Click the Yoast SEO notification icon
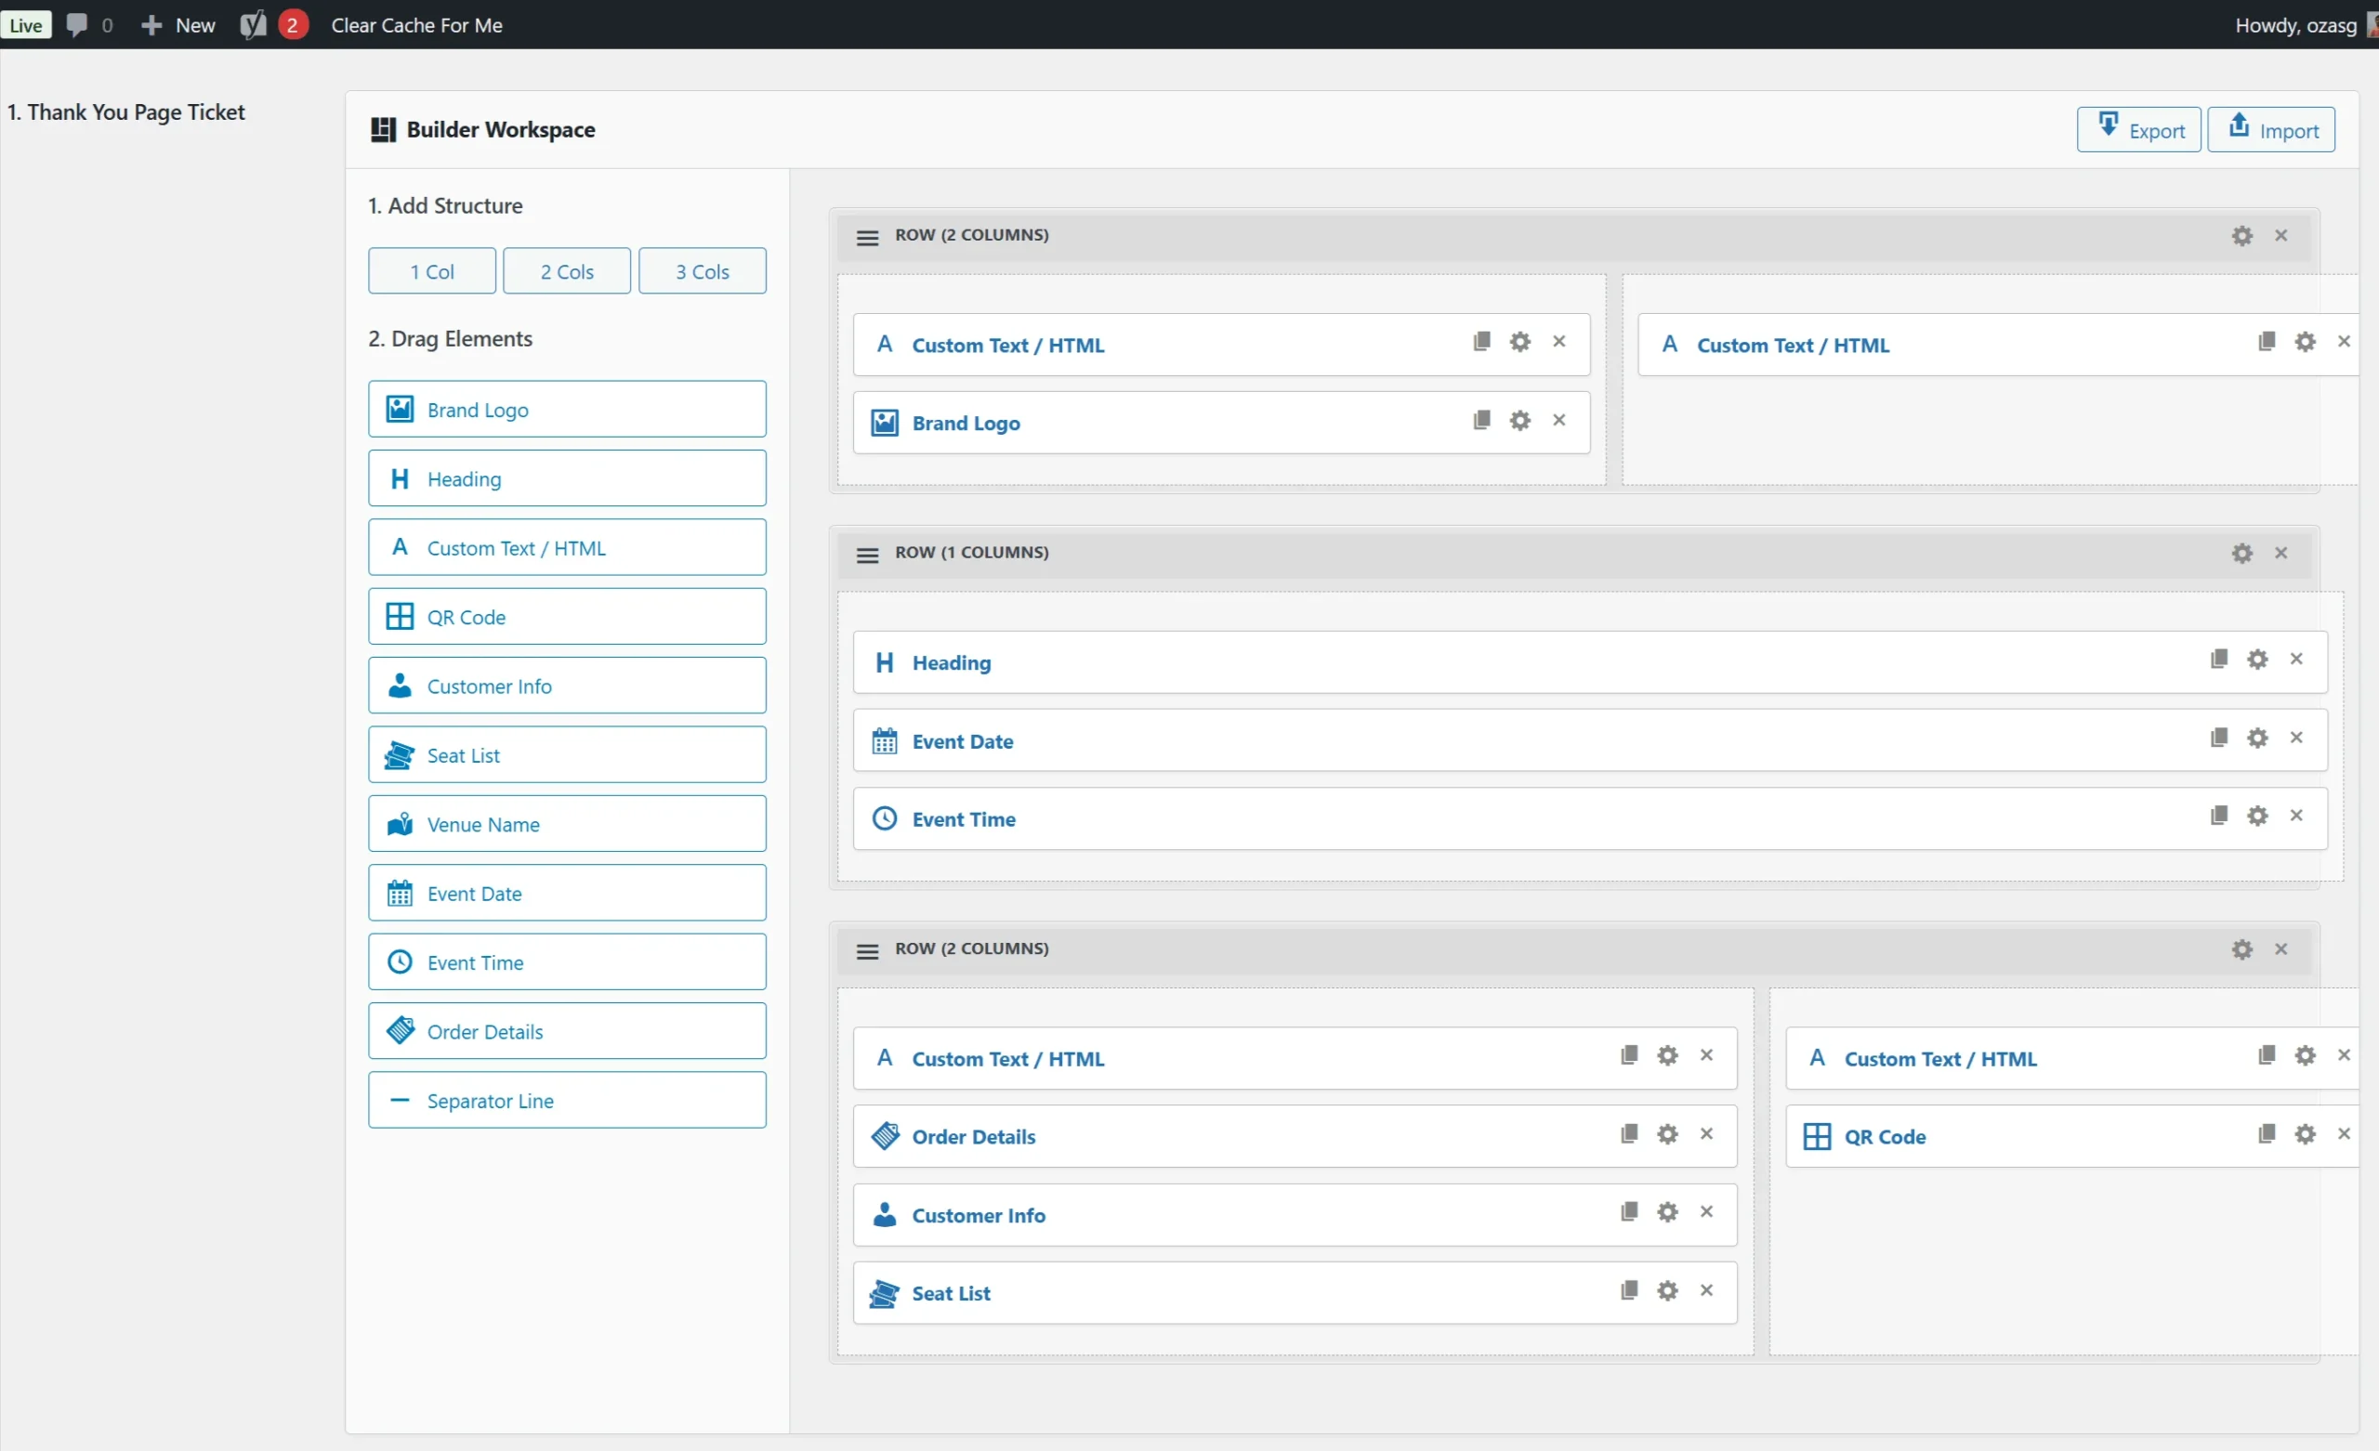Image resolution: width=2379 pixels, height=1451 pixels. [253, 25]
